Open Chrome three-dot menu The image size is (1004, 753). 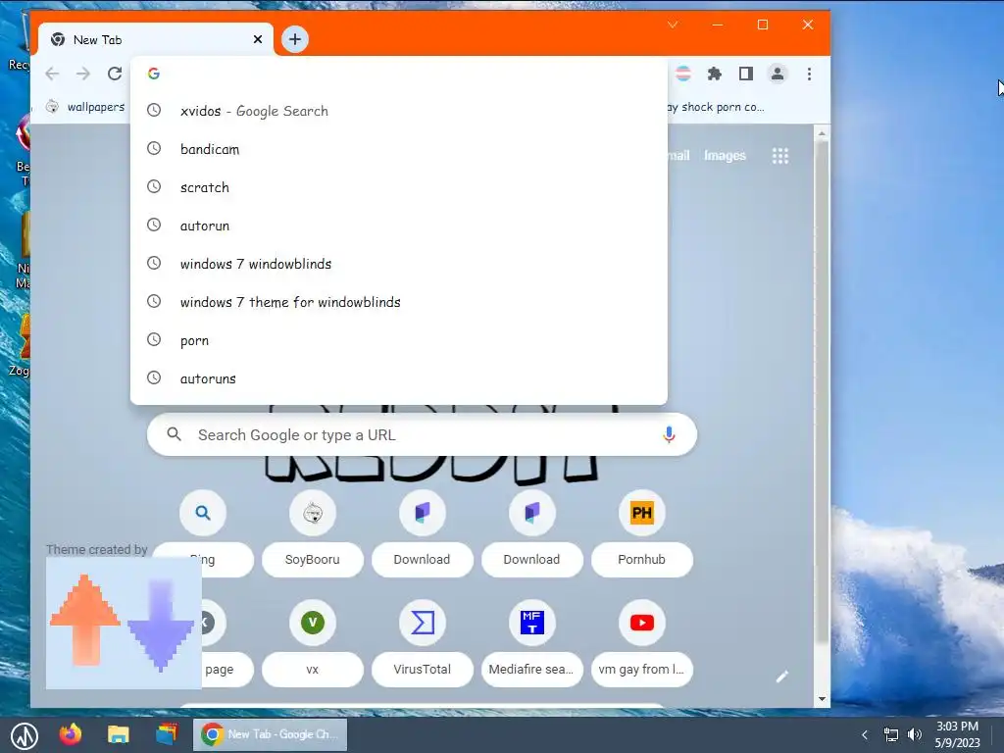809,74
